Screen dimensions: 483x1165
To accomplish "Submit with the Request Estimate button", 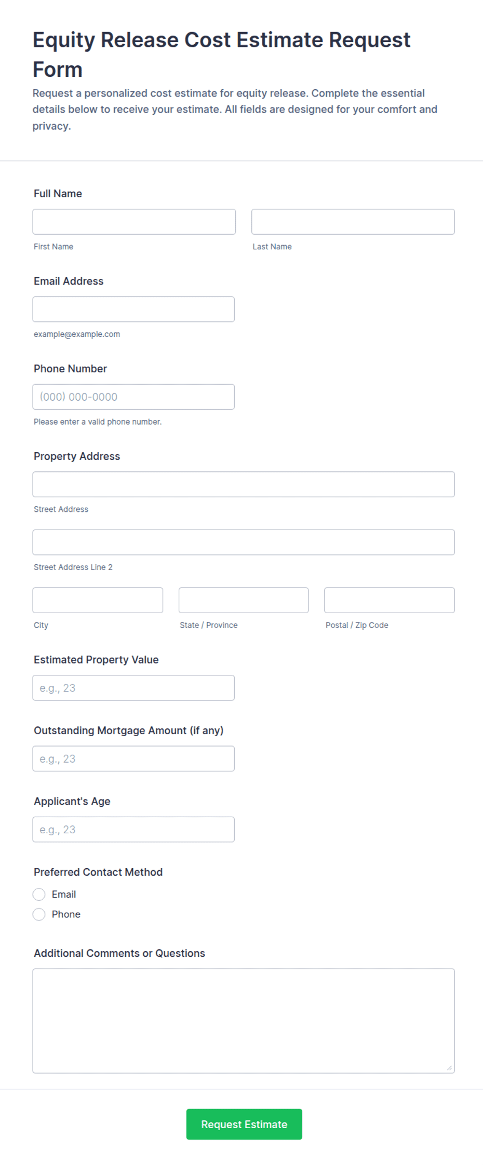I will click(244, 1125).
